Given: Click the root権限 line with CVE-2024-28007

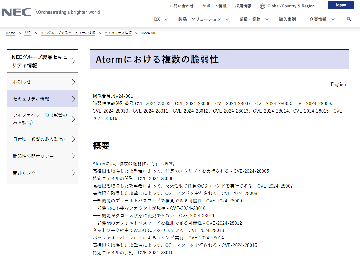Looking at the screenshot, I should (193, 186).
